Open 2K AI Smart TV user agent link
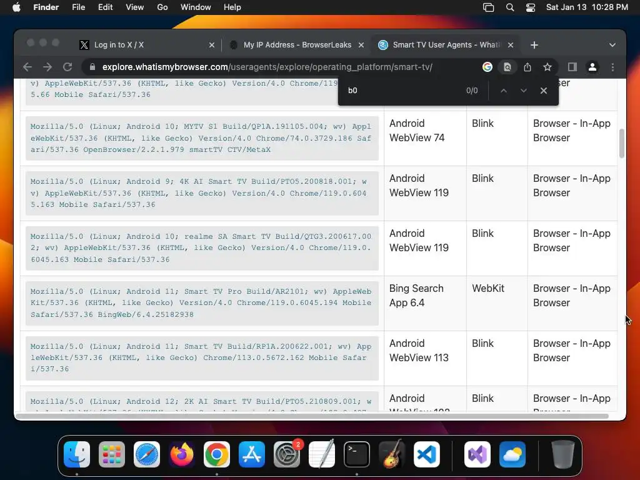640x480 pixels. [201, 402]
